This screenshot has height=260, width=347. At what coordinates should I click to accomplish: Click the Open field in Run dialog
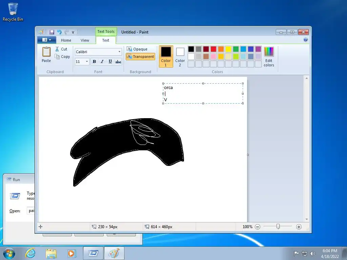(x=31, y=211)
